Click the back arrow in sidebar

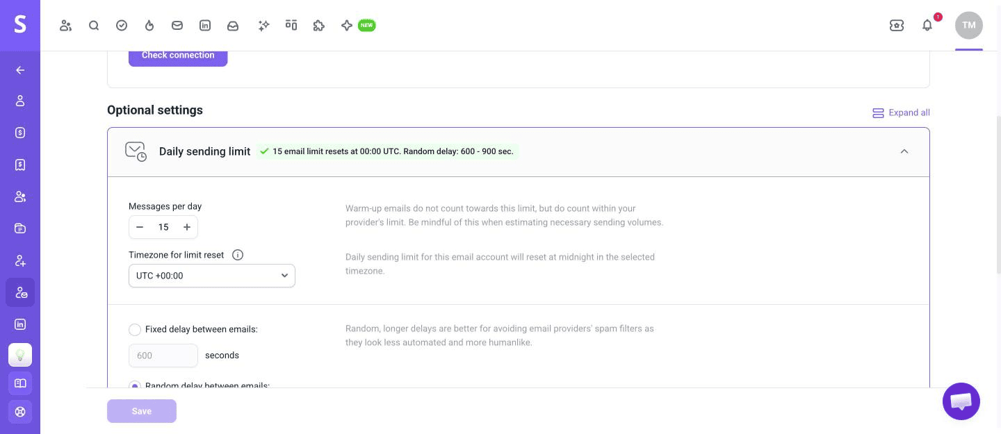click(x=20, y=70)
